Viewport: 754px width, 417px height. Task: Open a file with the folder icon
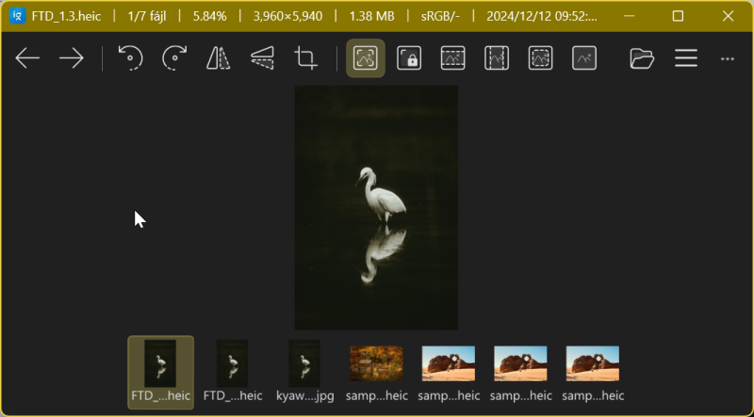coord(642,58)
